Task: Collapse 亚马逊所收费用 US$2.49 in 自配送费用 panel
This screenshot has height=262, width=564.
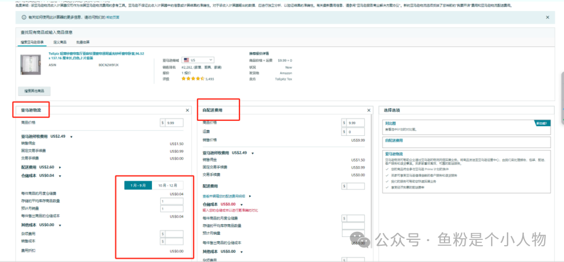Action: pyautogui.click(x=253, y=153)
